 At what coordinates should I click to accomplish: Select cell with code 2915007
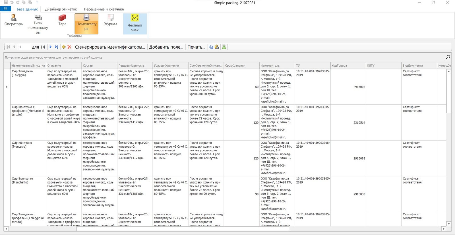[x=348, y=87]
